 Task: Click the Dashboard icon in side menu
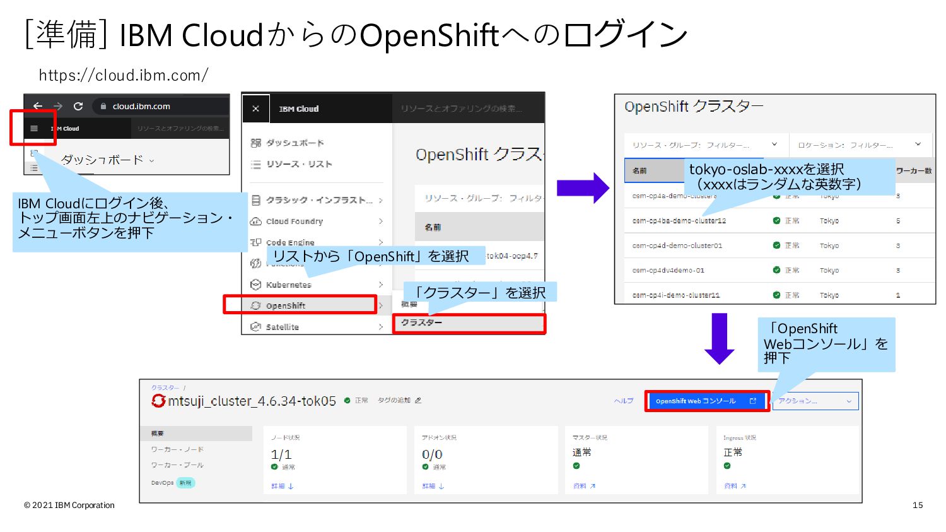pyautogui.click(x=255, y=143)
